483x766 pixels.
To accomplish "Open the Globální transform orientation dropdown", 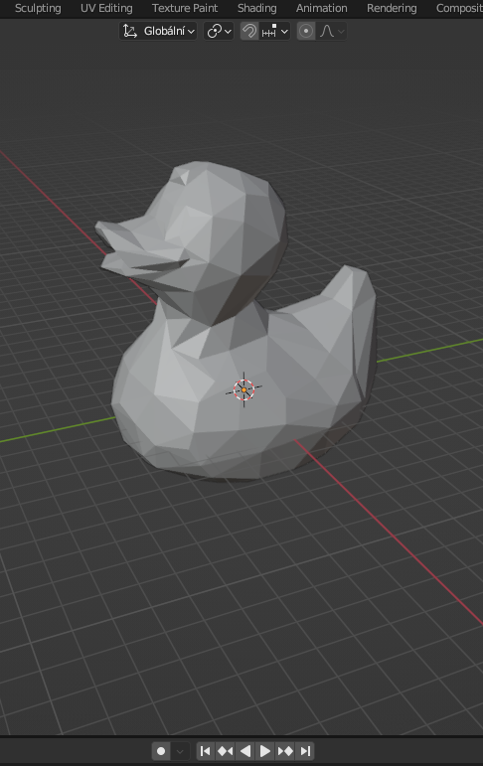I will pos(158,31).
